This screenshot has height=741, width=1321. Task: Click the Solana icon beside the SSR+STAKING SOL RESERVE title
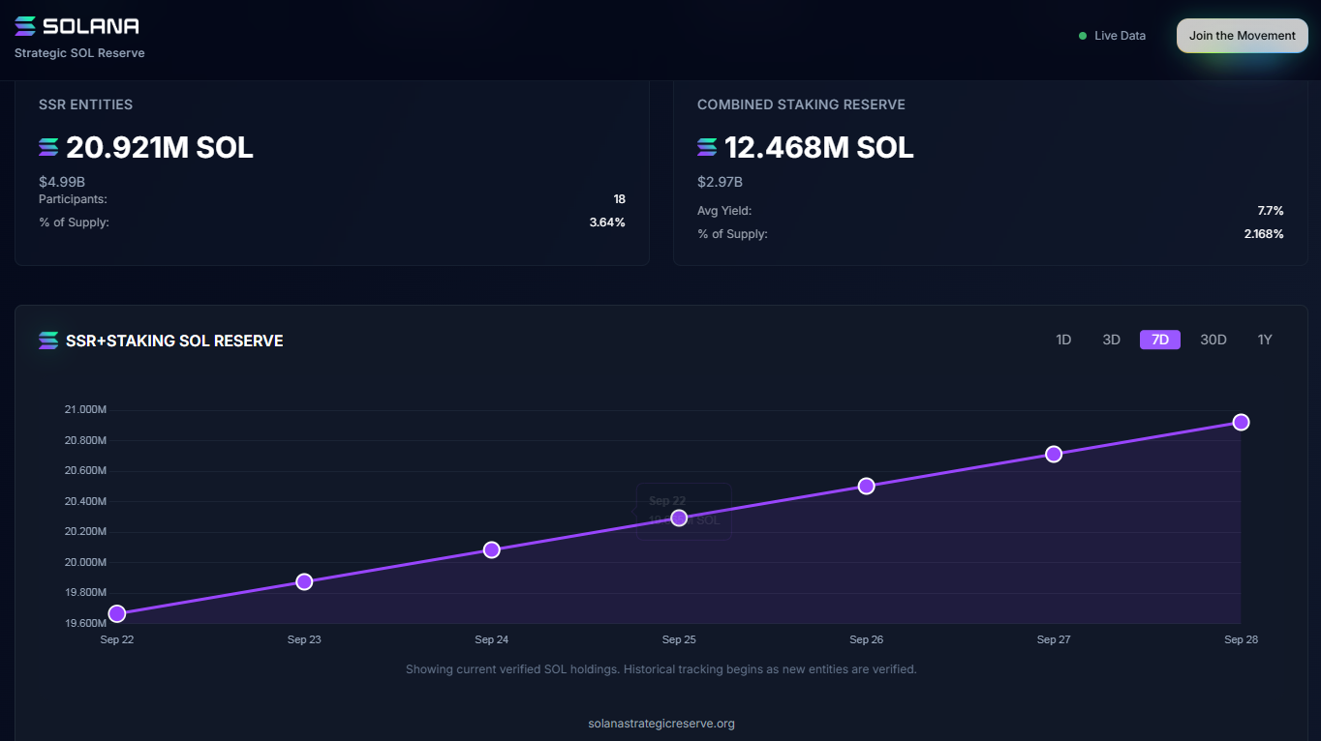[x=48, y=341]
